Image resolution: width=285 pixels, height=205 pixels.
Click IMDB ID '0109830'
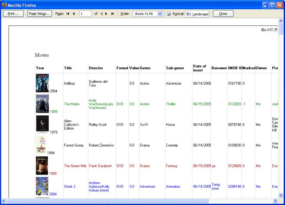pos(235,145)
